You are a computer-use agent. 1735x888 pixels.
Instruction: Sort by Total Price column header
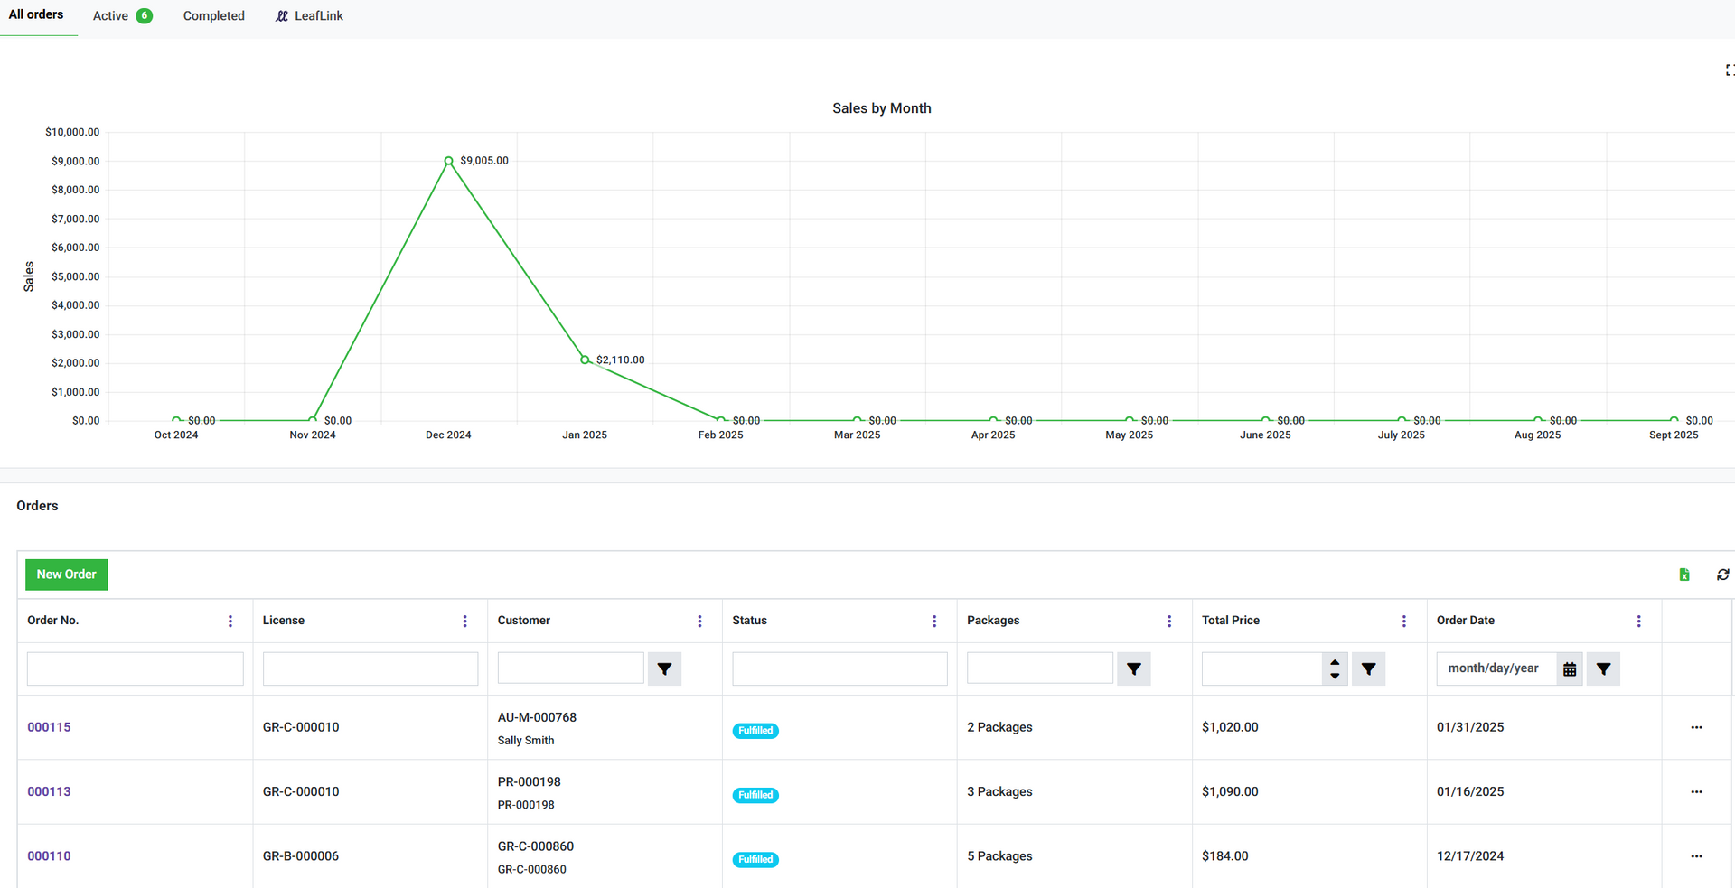(1231, 621)
